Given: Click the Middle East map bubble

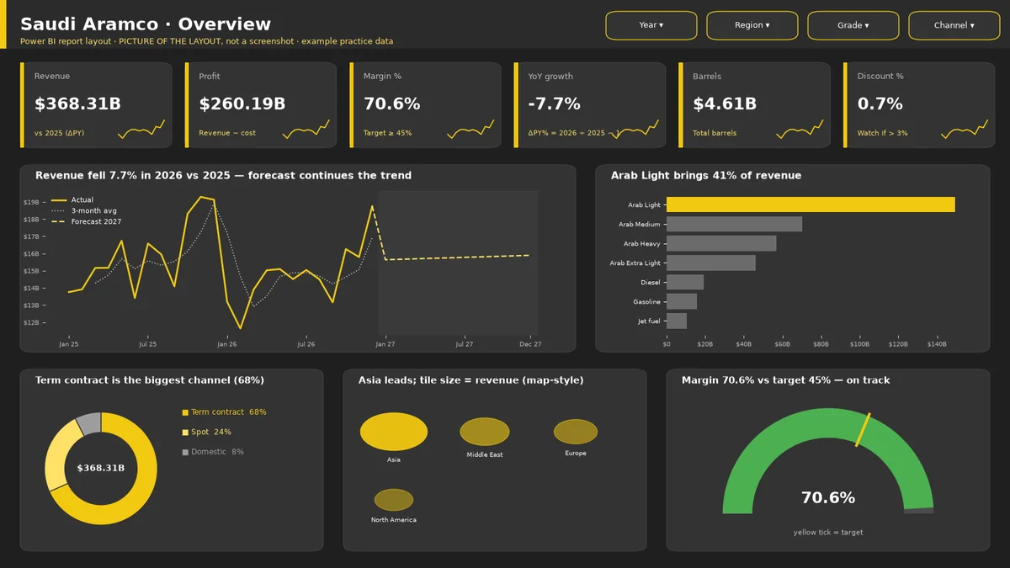Looking at the screenshot, I should point(485,432).
